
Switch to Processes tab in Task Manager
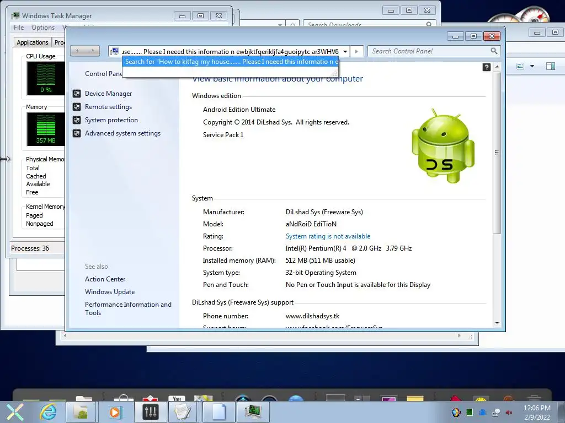point(58,42)
